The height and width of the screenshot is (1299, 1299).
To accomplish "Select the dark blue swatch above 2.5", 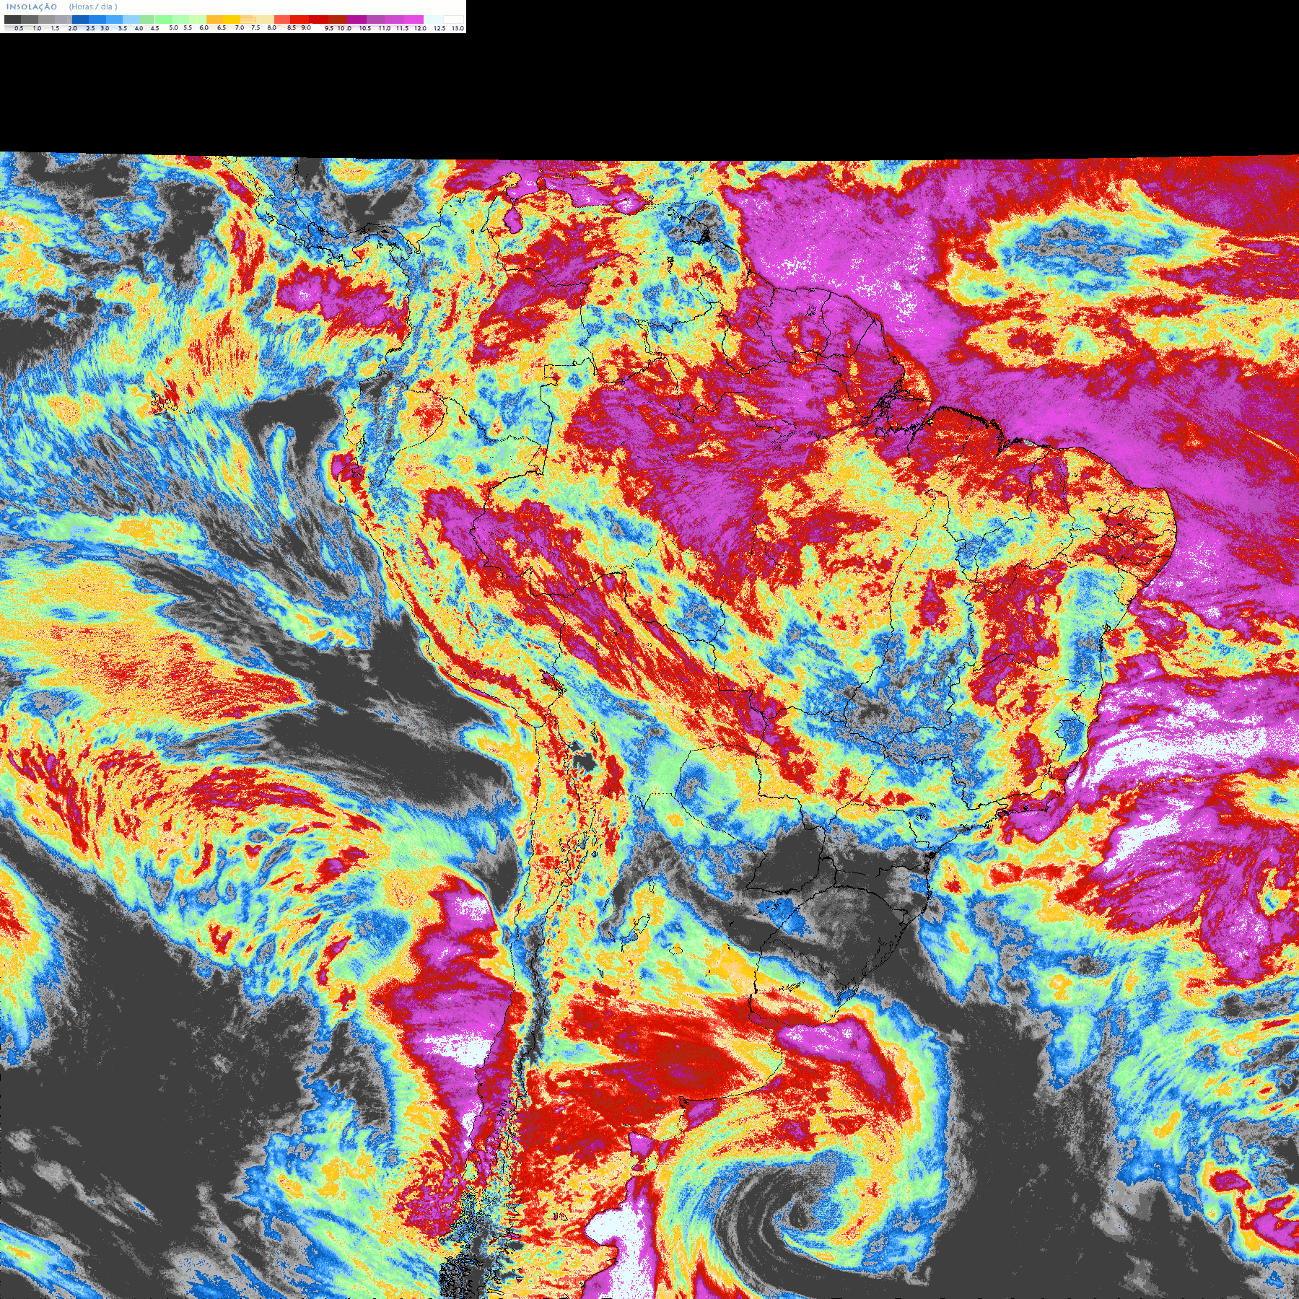I will pos(80,19).
